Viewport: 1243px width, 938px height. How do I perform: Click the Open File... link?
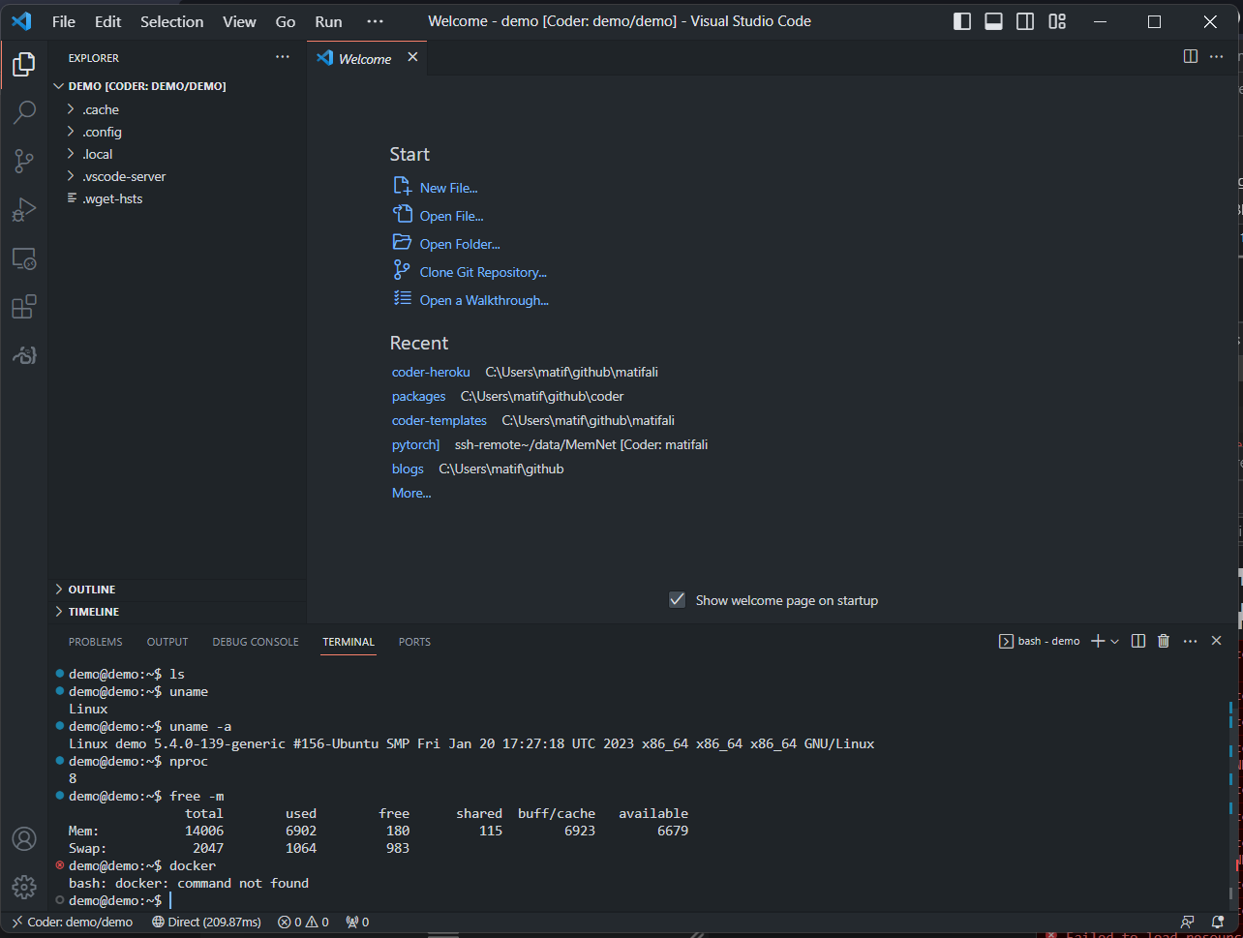coord(451,216)
